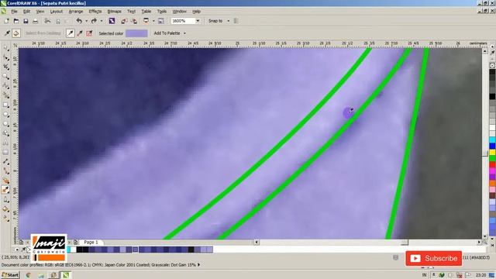Select the Shape tool in toolbox
Image resolution: width=496 pixels, height=279 pixels.
(5, 57)
